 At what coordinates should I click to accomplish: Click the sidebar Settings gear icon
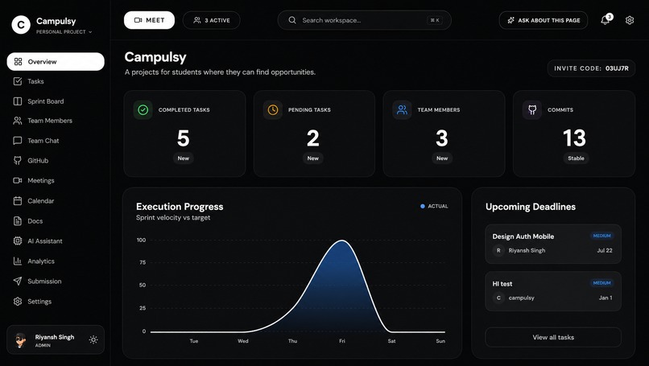point(18,301)
